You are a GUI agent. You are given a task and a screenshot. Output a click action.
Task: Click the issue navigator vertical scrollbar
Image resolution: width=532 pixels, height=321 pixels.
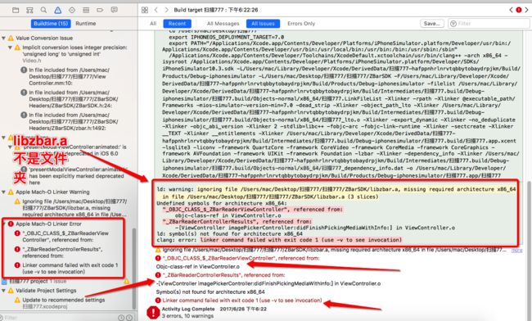click(134, 268)
